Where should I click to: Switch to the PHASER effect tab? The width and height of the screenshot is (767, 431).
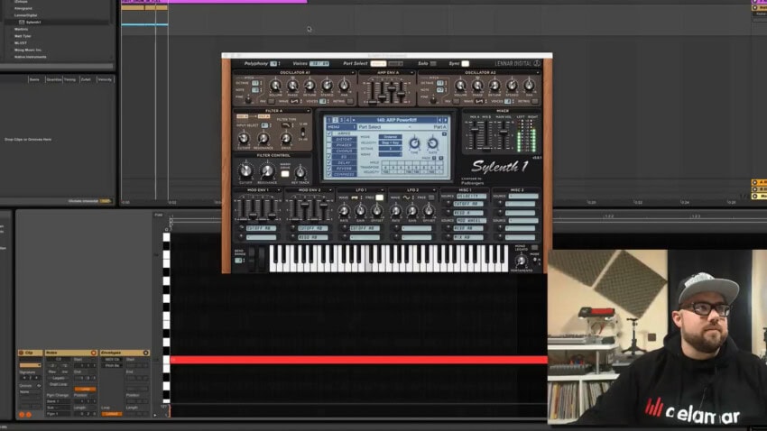344,145
